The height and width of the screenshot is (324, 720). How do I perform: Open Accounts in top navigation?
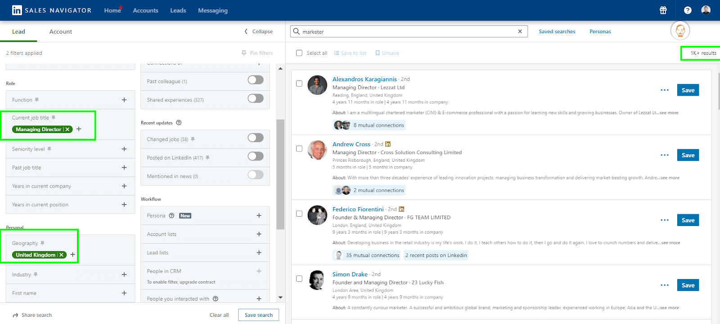(145, 10)
